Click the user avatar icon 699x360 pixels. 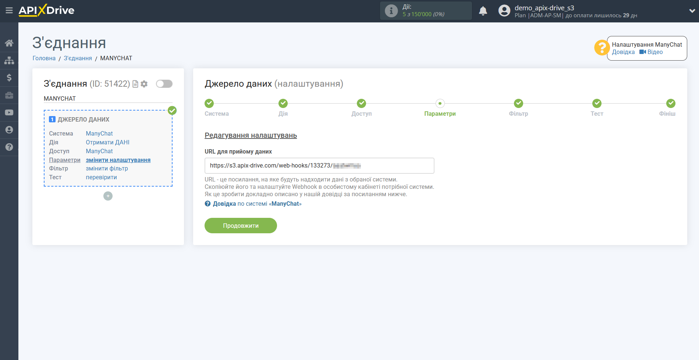[504, 11]
